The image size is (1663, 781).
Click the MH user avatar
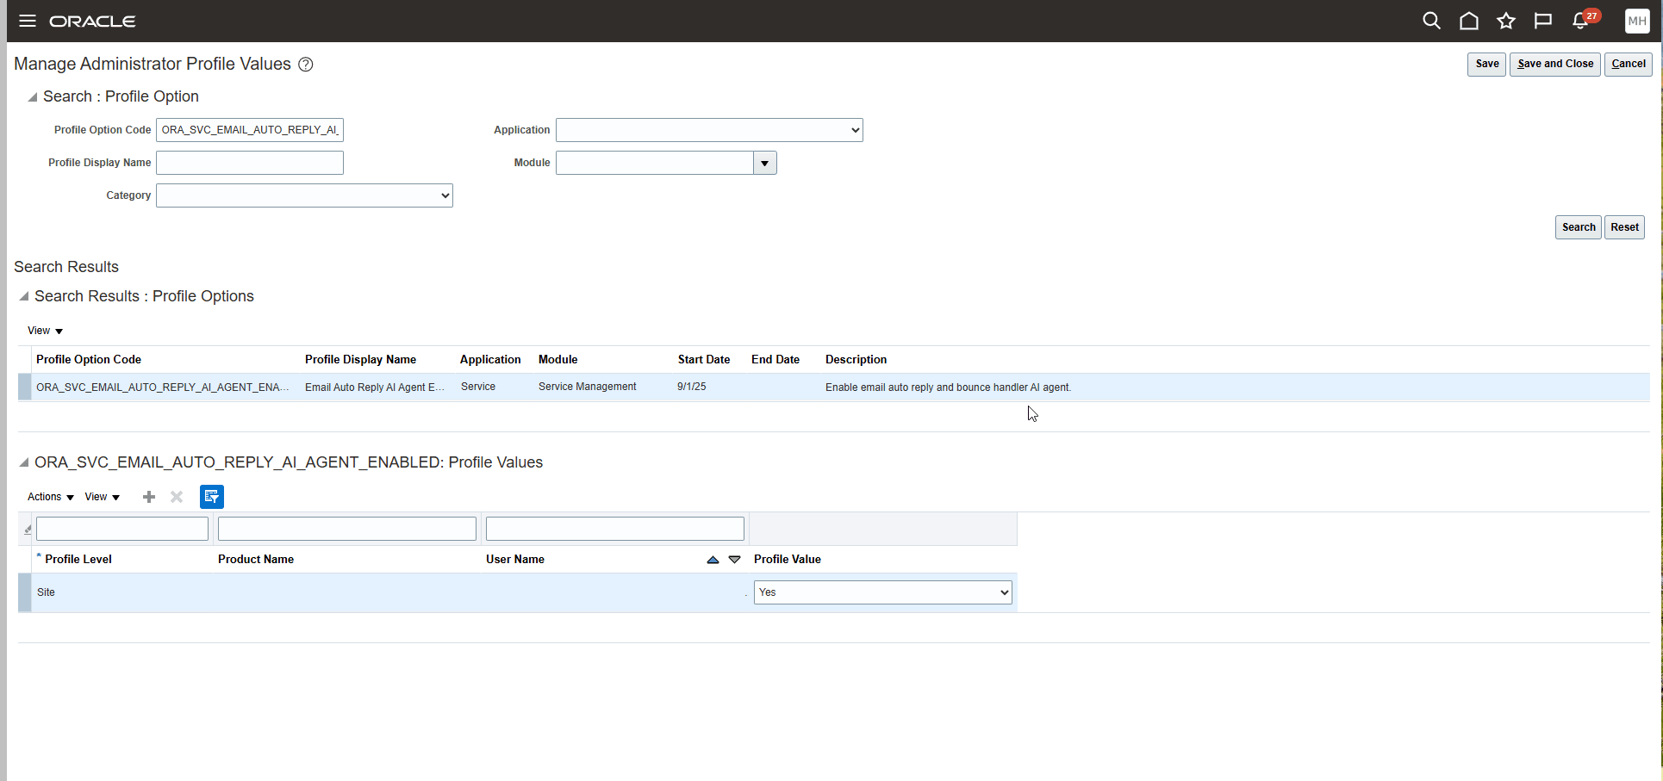[1636, 21]
